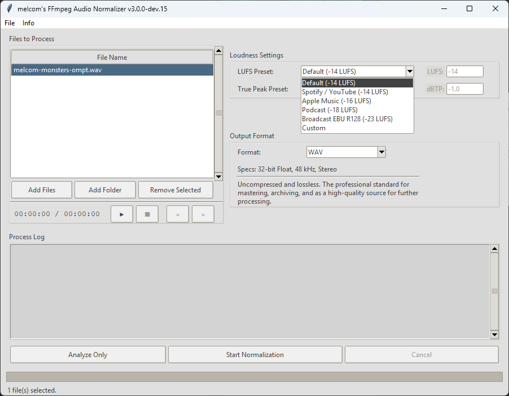Viewport: 509px width, 396px height.
Task: Click the Start Normalization button
Action: coord(255,355)
